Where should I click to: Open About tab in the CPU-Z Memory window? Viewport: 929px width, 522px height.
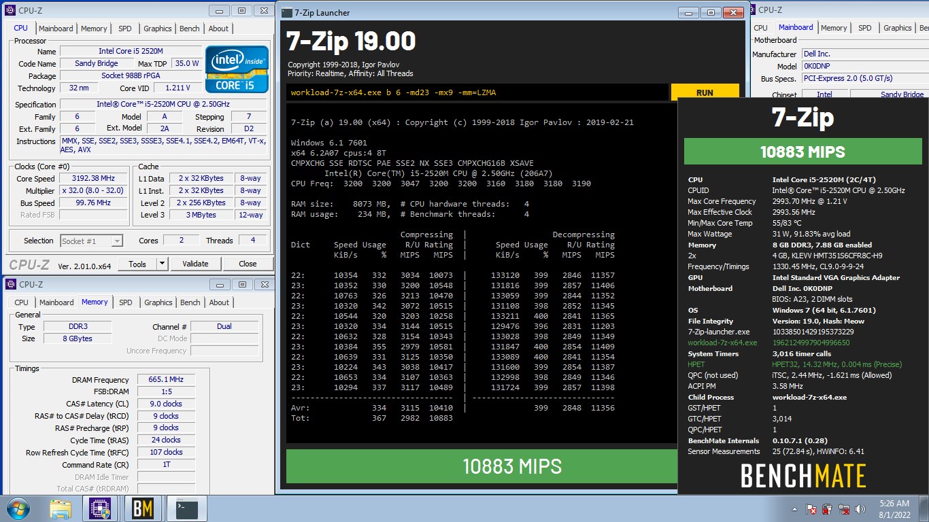219,302
